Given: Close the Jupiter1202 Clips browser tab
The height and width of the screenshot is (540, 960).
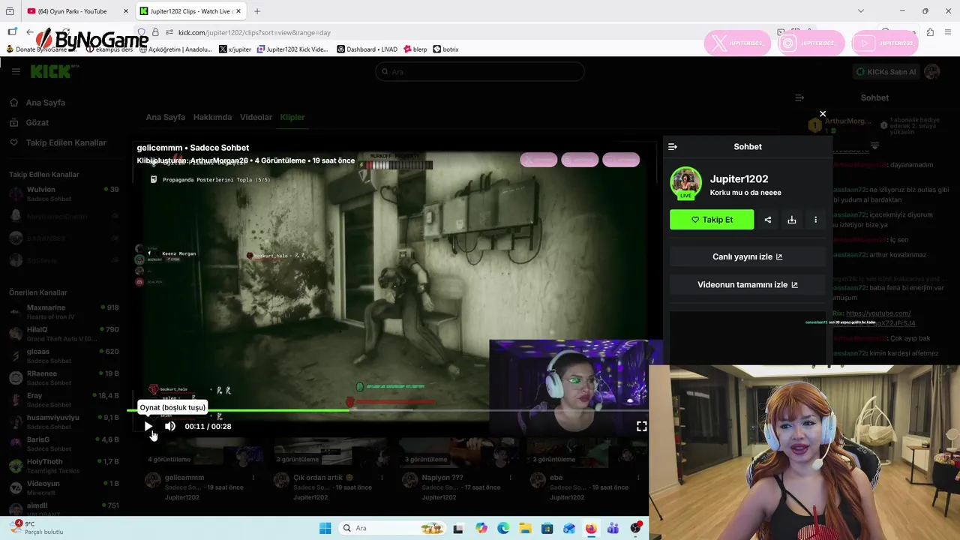Looking at the screenshot, I should (x=238, y=11).
